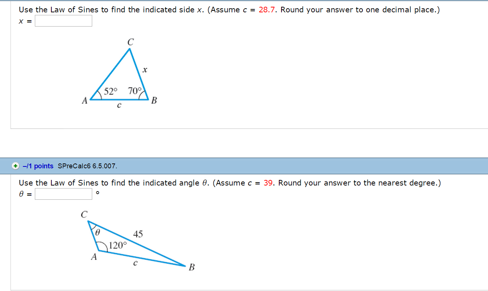Viewport: 488px width, 291px height.
Task: Click the θ angle symbol in the second triangle
Action: coord(97,233)
